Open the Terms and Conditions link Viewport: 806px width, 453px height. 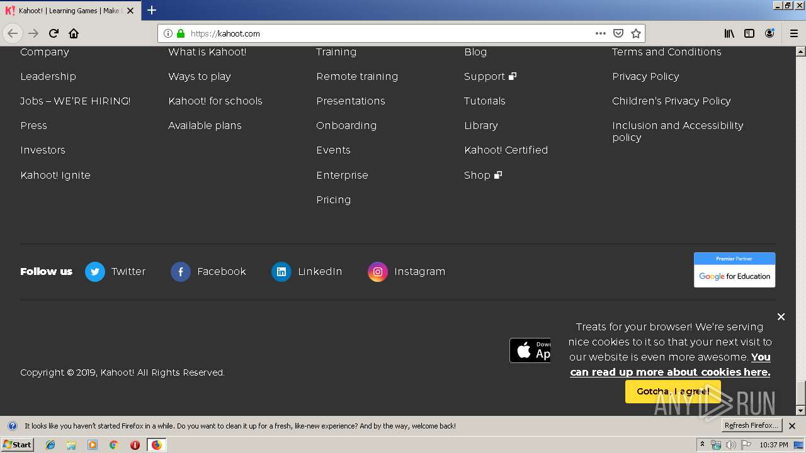tap(667, 52)
